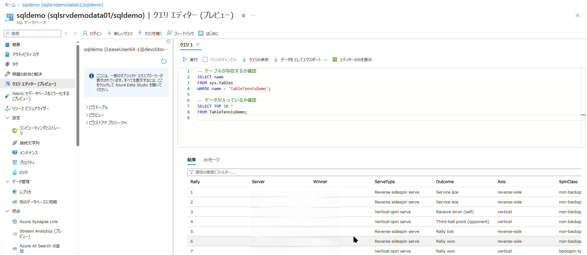Open 接続文字列 in the sidebar
This screenshot has height=255, width=587.
pyautogui.click(x=29, y=143)
